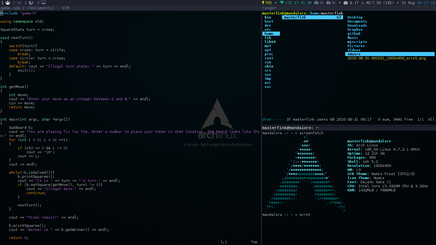The width and height of the screenshot is (436, 245).
Task: Place cursor on int main line in VIM
Action: tap(35, 119)
